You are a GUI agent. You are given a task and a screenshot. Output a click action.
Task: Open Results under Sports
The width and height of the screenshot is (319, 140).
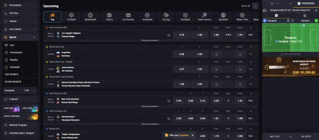20,60
